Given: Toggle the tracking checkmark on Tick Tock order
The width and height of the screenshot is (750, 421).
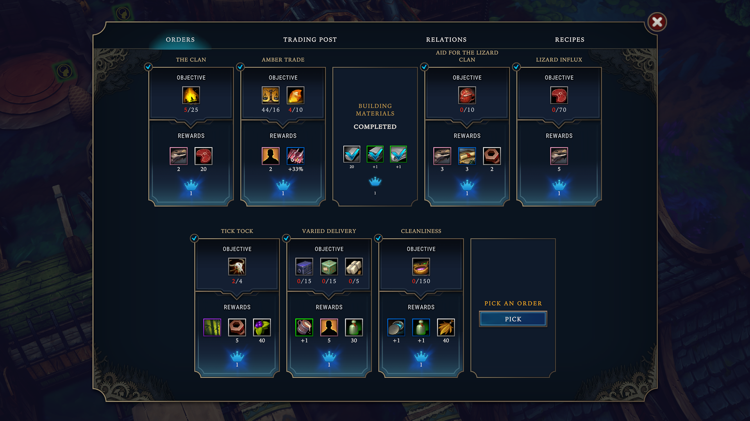Looking at the screenshot, I should pyautogui.click(x=194, y=238).
